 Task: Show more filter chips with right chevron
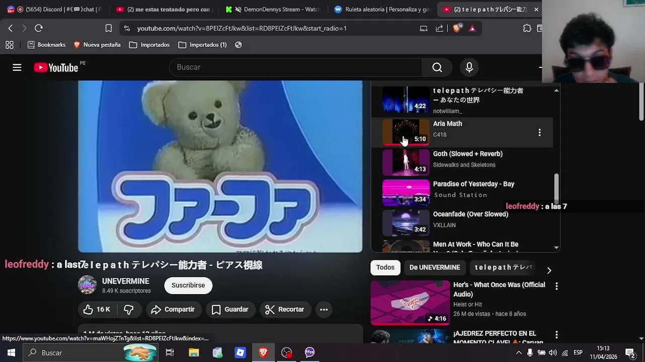[549, 270]
